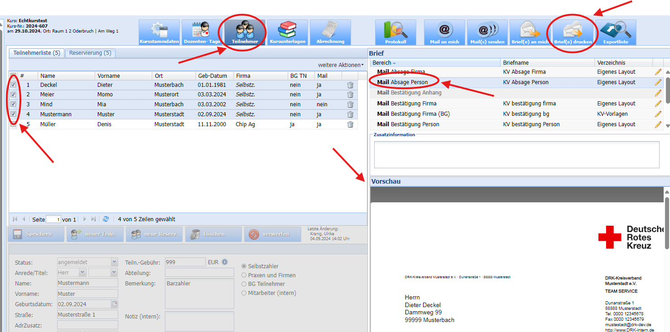Image resolution: width=670 pixels, height=332 pixels.
Task: Expand the weitere Aktionen dropdown
Action: click(341, 65)
